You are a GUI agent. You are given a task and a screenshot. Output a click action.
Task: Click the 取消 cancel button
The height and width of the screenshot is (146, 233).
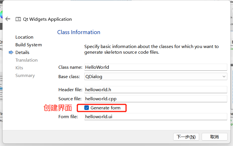[214, 137]
